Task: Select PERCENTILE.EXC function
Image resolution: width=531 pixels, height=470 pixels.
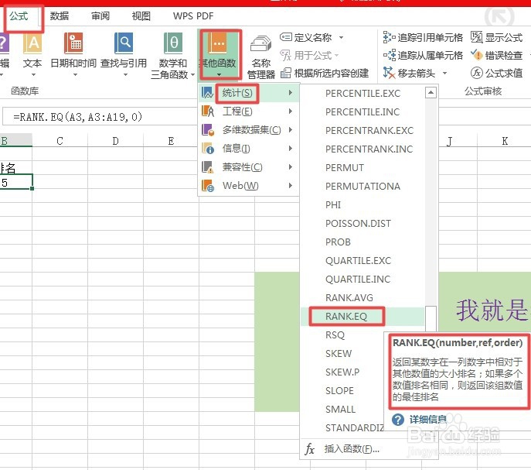Action: tap(363, 94)
